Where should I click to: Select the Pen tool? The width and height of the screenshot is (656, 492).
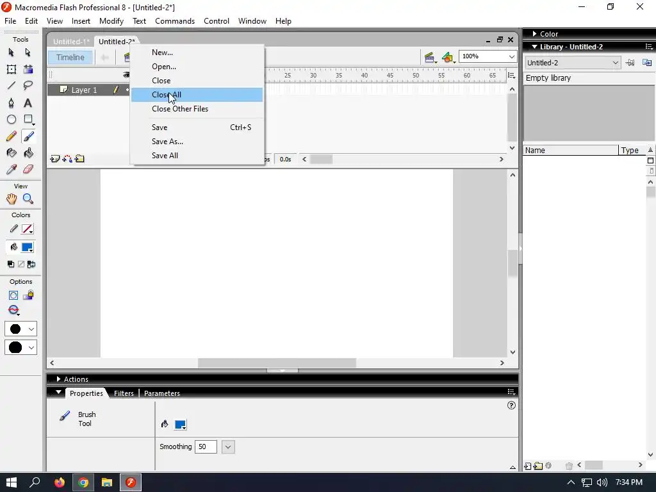point(12,103)
